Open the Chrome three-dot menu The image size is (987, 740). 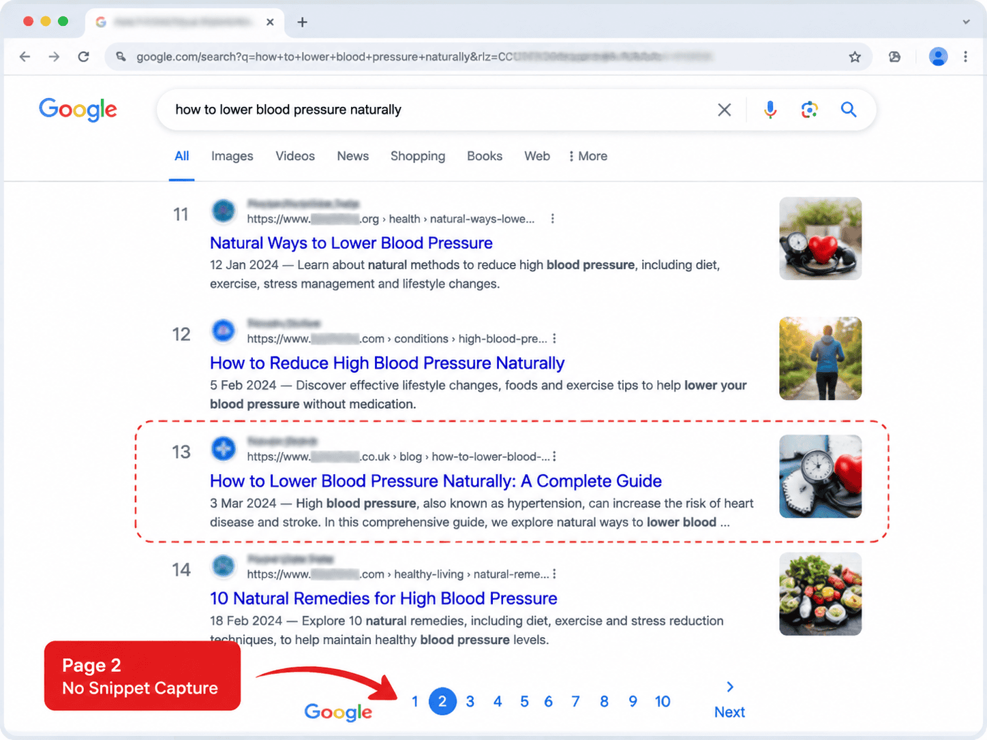[x=966, y=57]
